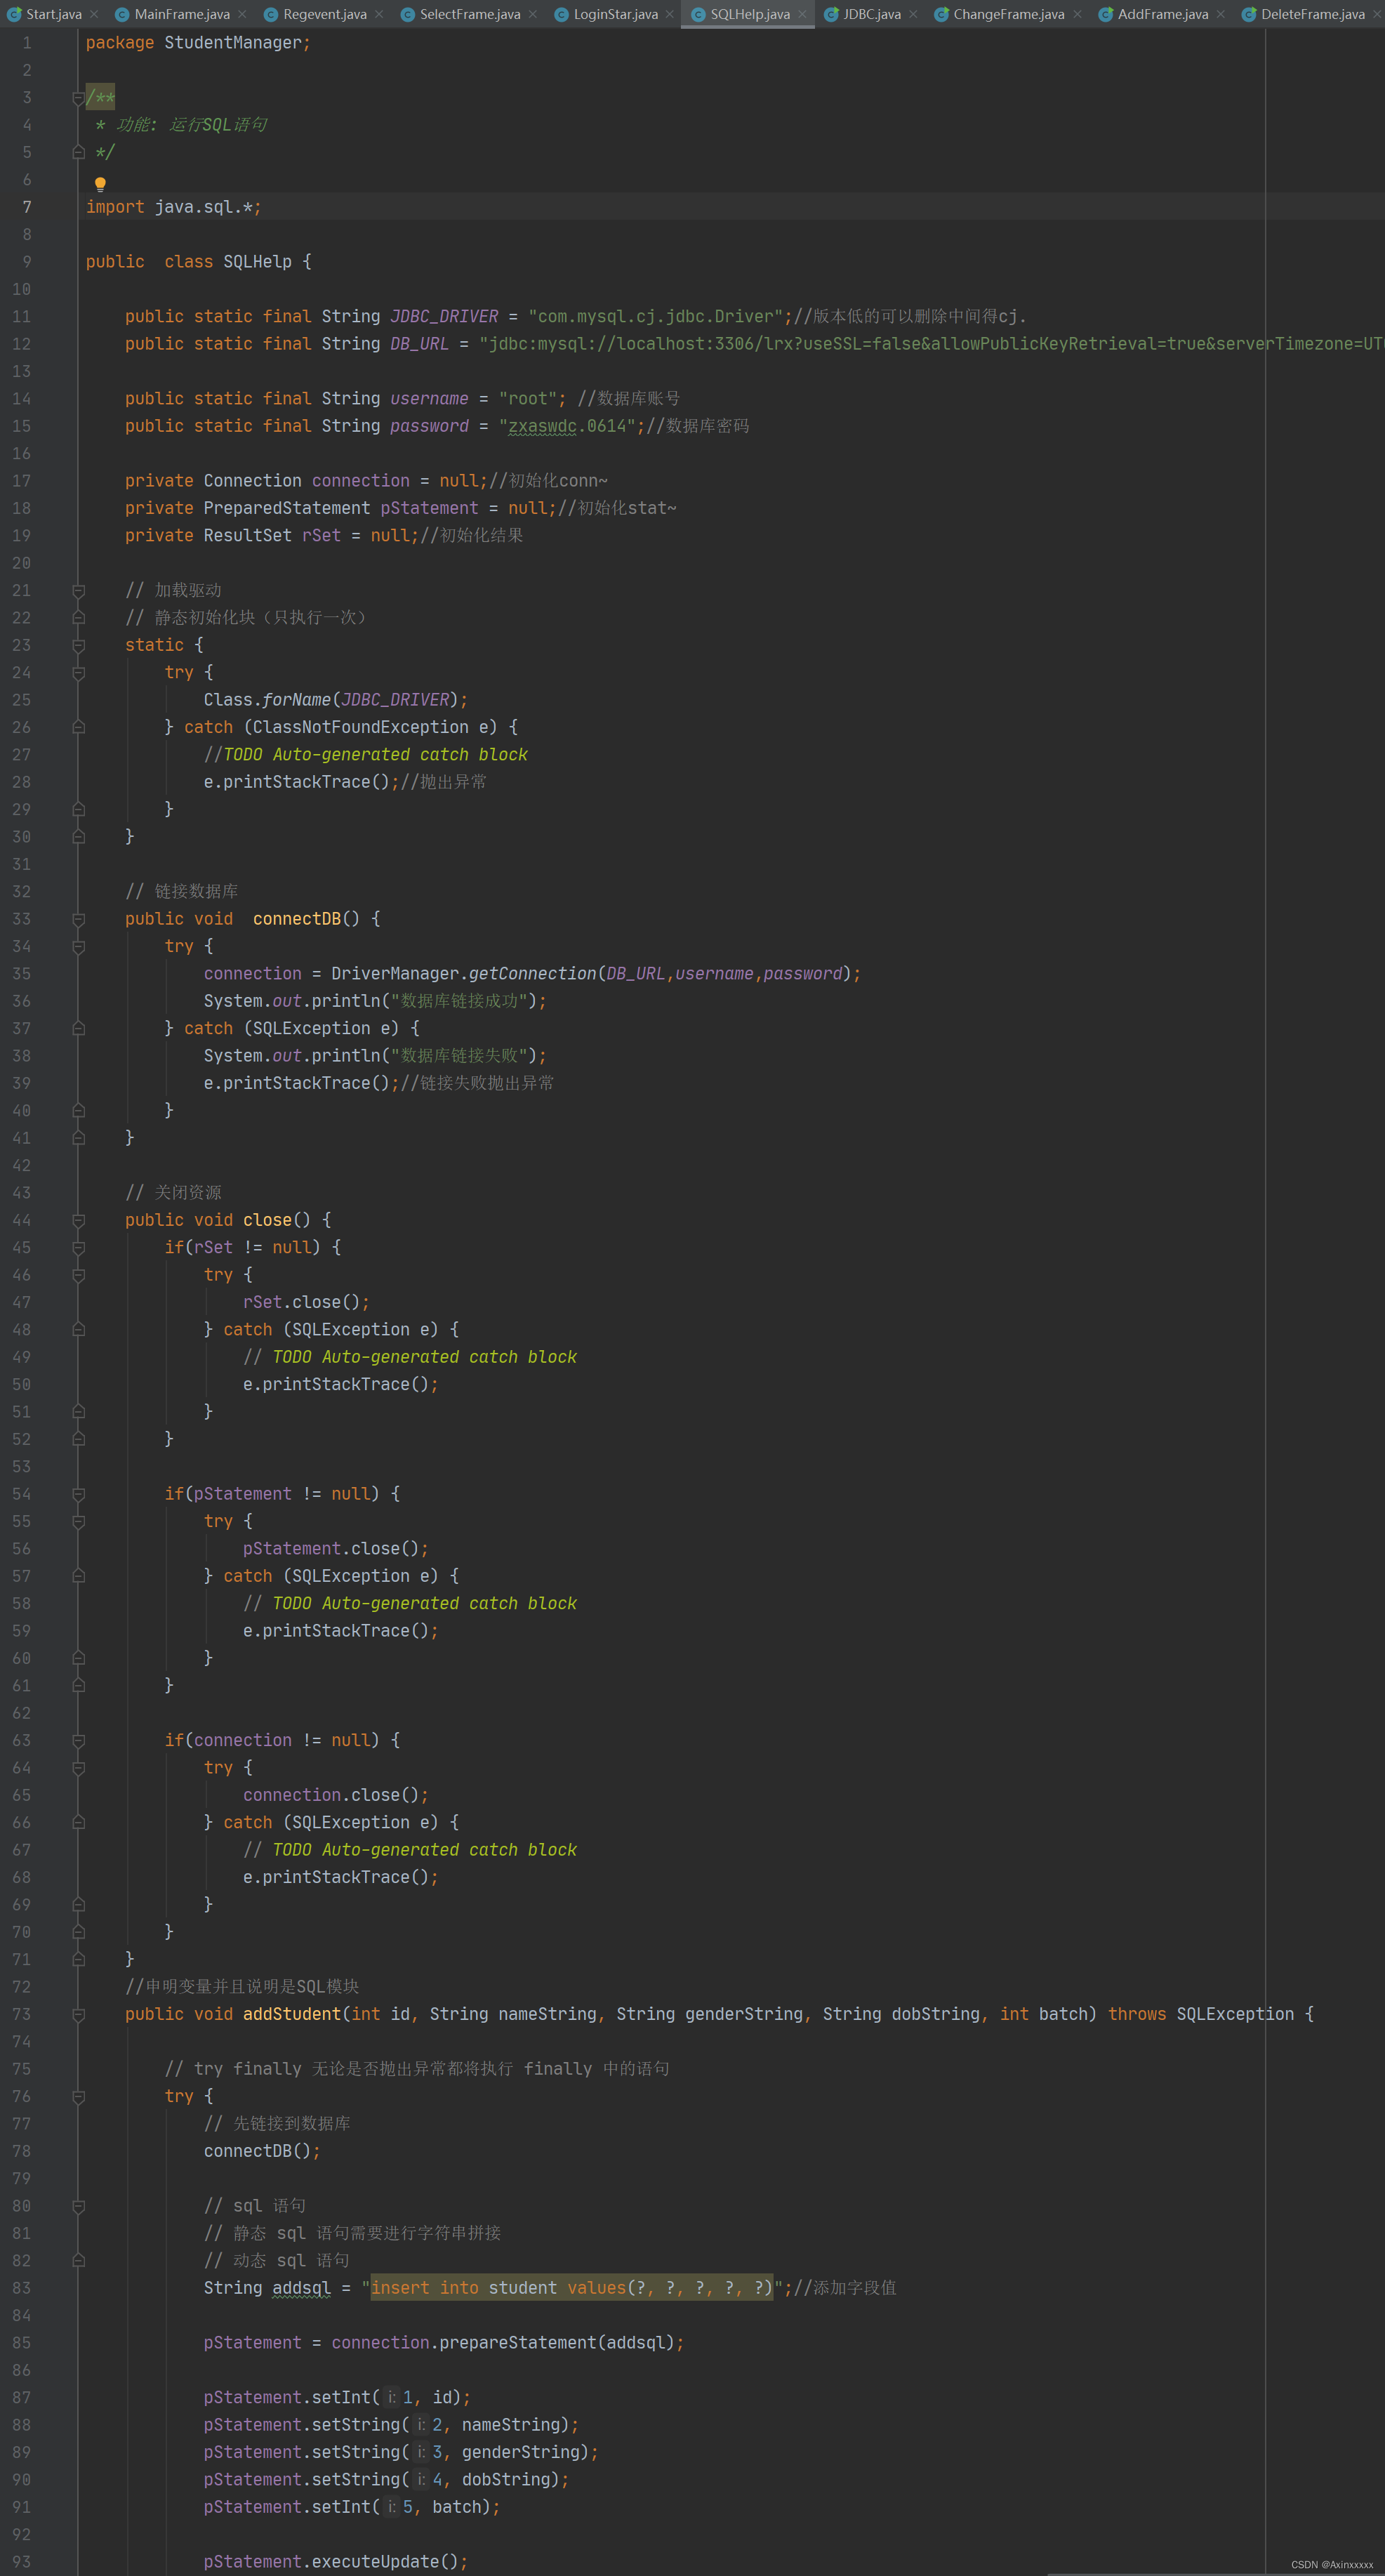Viewport: 1385px width, 2576px height.
Task: Close the ChangeFrame.java tab
Action: pyautogui.click(x=1077, y=14)
